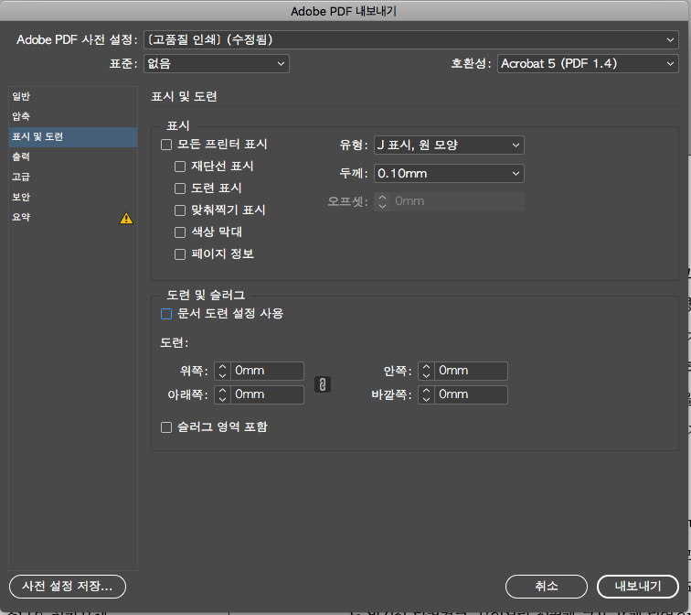
Task: Toggle 페이지 정보 checkbox
Action: click(180, 254)
